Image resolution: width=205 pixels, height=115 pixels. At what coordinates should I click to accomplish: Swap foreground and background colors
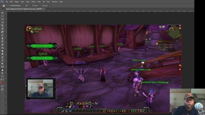point(3,79)
